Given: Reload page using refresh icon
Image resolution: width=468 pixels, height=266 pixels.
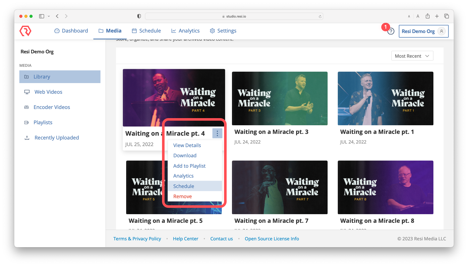Looking at the screenshot, I should (x=320, y=17).
